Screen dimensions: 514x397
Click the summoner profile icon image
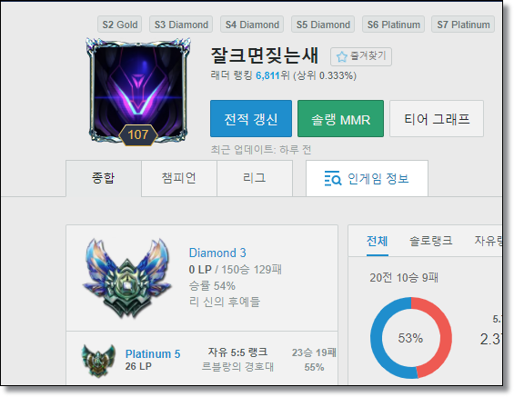tap(138, 91)
